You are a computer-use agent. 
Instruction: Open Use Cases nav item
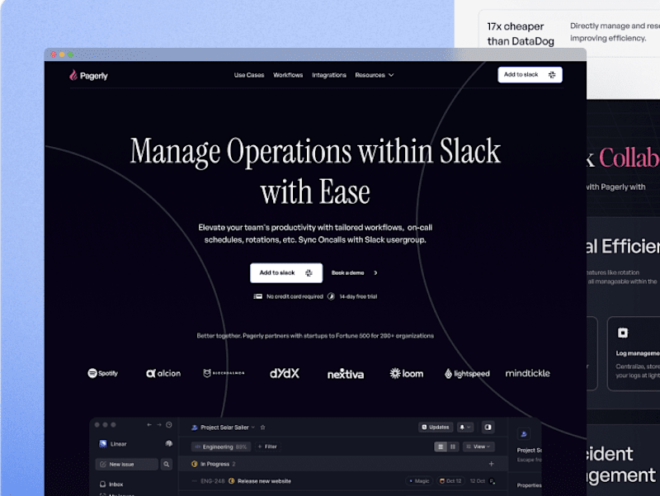249,75
